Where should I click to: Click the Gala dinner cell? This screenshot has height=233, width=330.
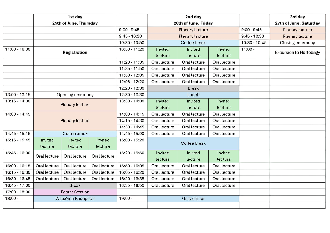point(193,199)
